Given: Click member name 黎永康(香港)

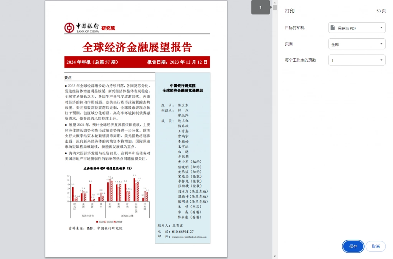Looking at the screenshot, I should coord(190,217).
